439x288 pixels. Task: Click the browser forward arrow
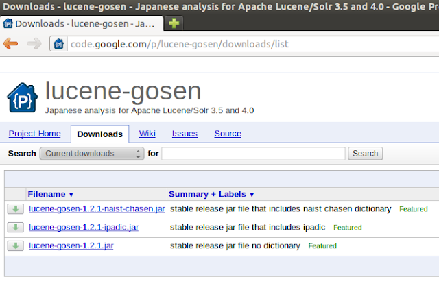click(x=34, y=44)
